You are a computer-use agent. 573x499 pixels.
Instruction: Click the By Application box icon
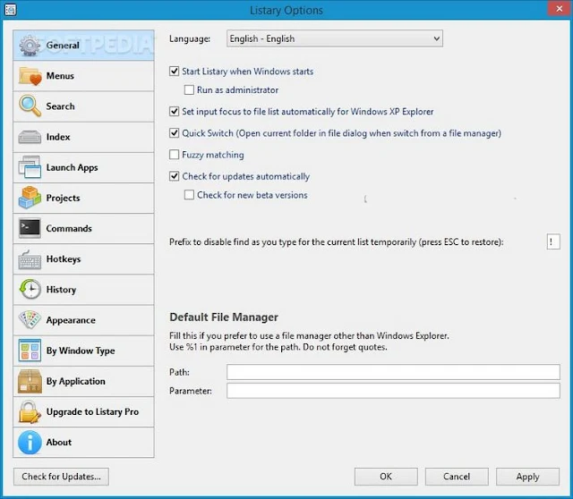point(30,381)
